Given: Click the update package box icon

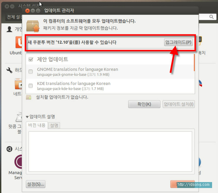Looking at the screenshot, I should coord(33,25).
